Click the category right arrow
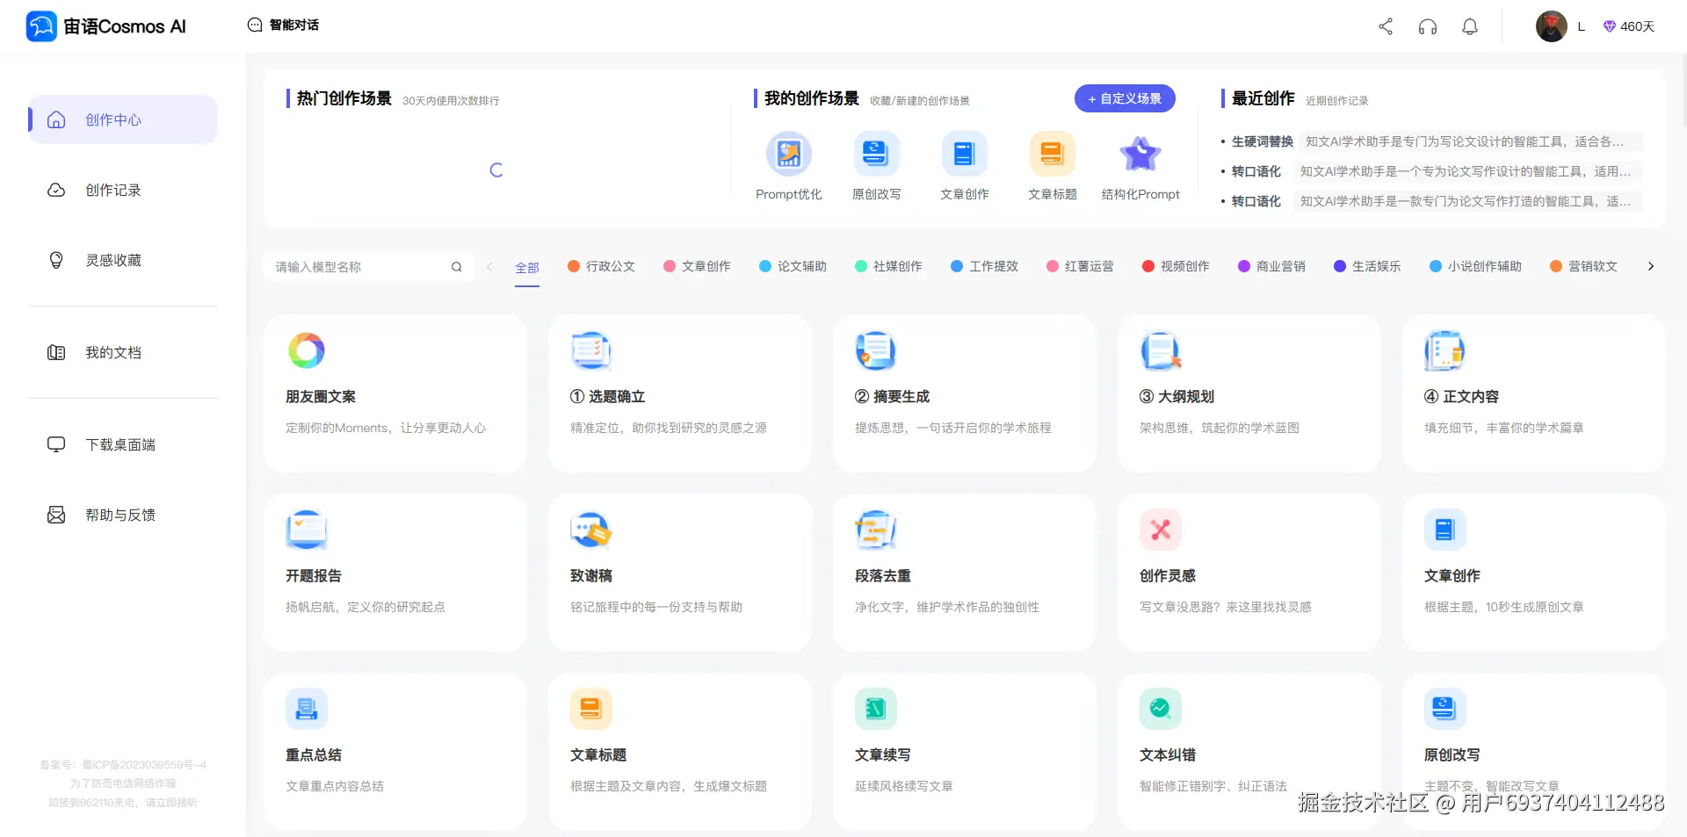This screenshot has height=837, width=1687. [1651, 266]
